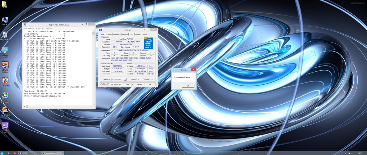Open the Calculate menu in Super PI

tap(29, 28)
